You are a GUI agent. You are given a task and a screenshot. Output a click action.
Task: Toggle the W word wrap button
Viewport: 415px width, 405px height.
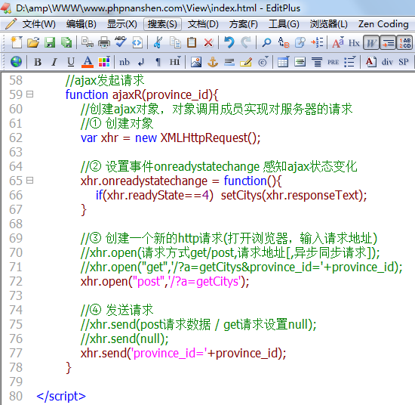371,42
